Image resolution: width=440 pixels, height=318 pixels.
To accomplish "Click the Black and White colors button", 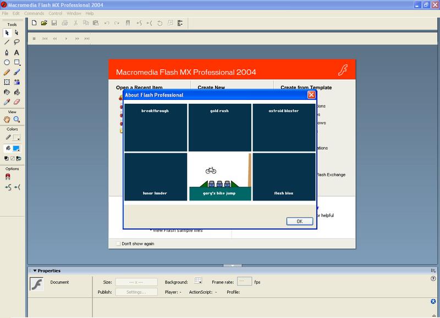I will 6,158.
